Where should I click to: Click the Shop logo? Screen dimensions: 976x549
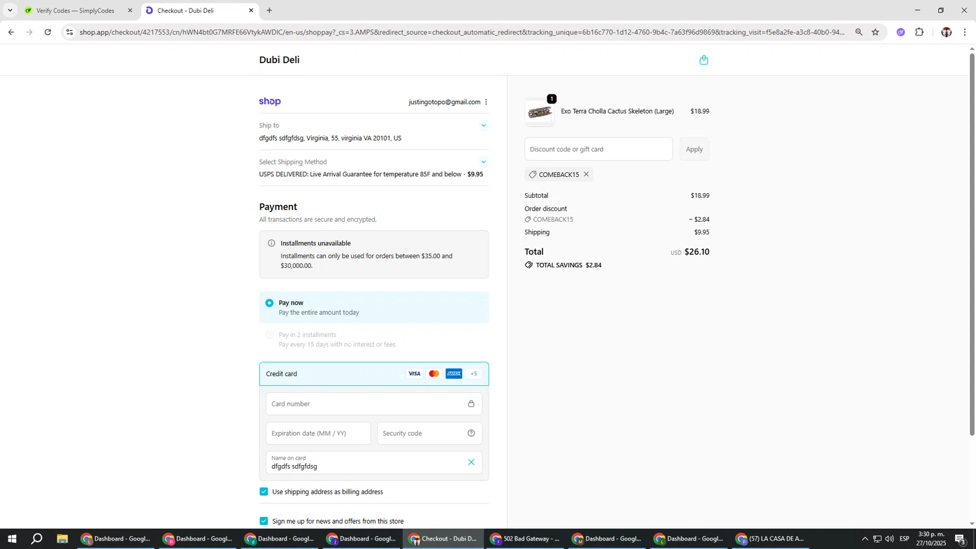click(x=270, y=101)
